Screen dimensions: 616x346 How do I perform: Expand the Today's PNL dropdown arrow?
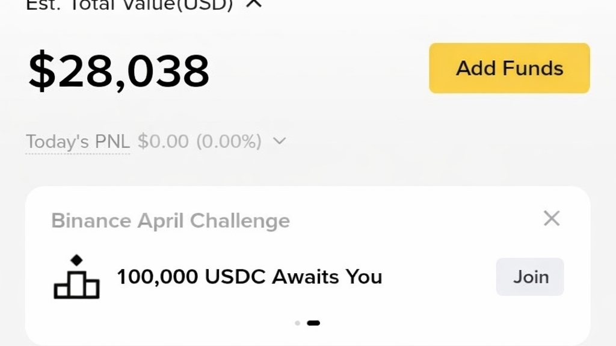click(x=279, y=141)
